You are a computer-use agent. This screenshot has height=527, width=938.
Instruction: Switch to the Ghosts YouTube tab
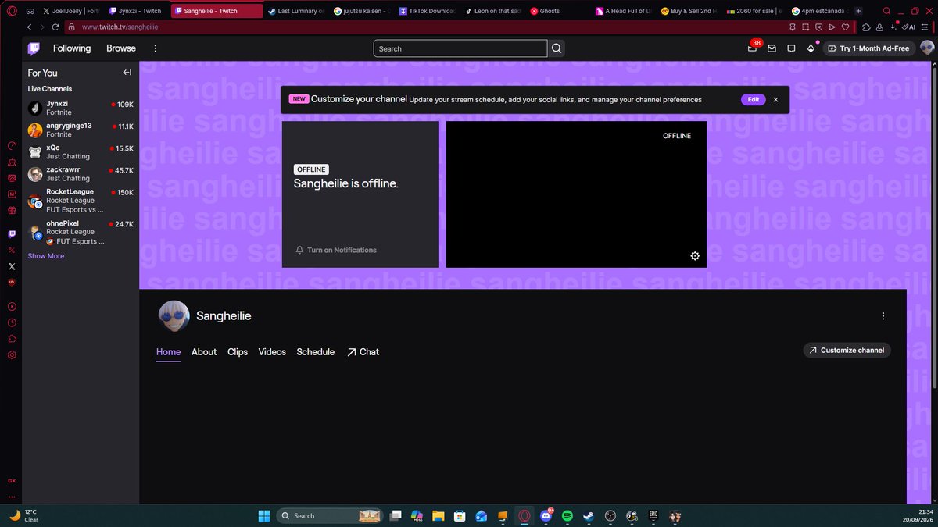[x=557, y=11]
